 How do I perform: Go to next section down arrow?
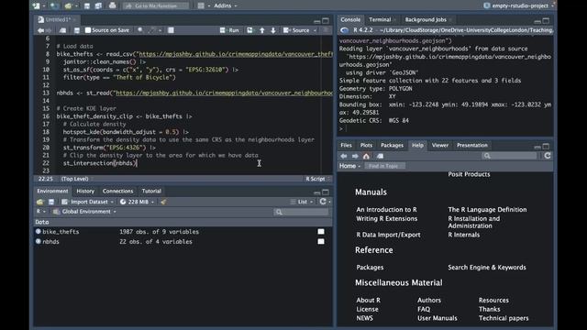273,30
